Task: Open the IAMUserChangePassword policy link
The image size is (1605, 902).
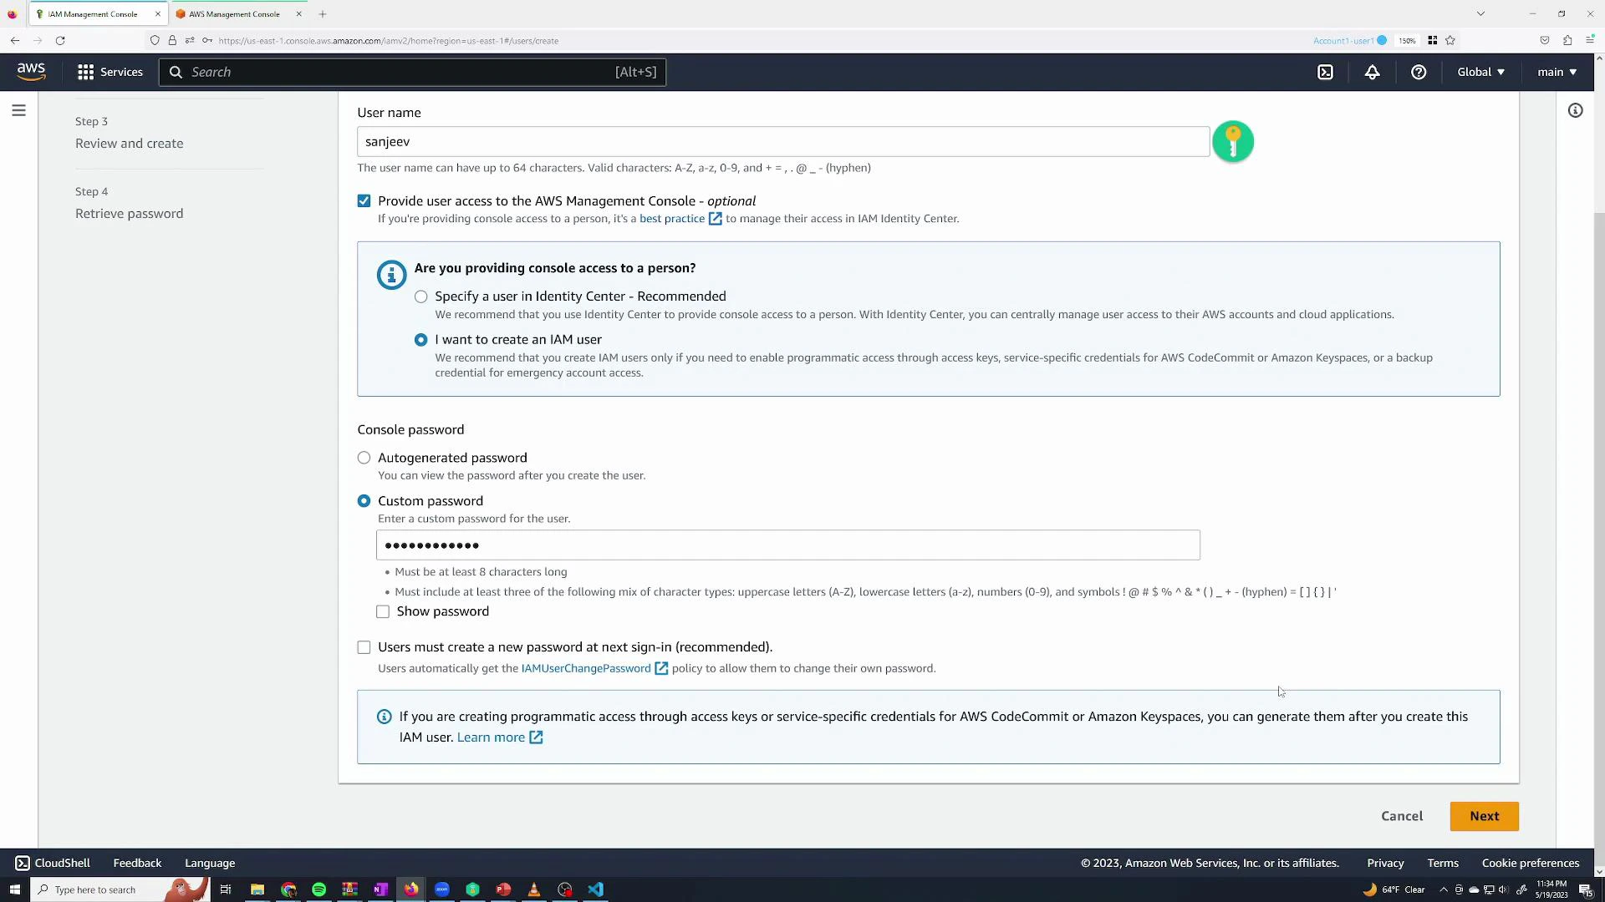Action: (x=585, y=668)
